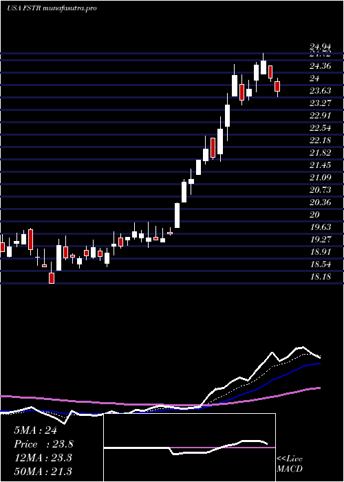Click the 23.27 price axis label

[x=321, y=103]
